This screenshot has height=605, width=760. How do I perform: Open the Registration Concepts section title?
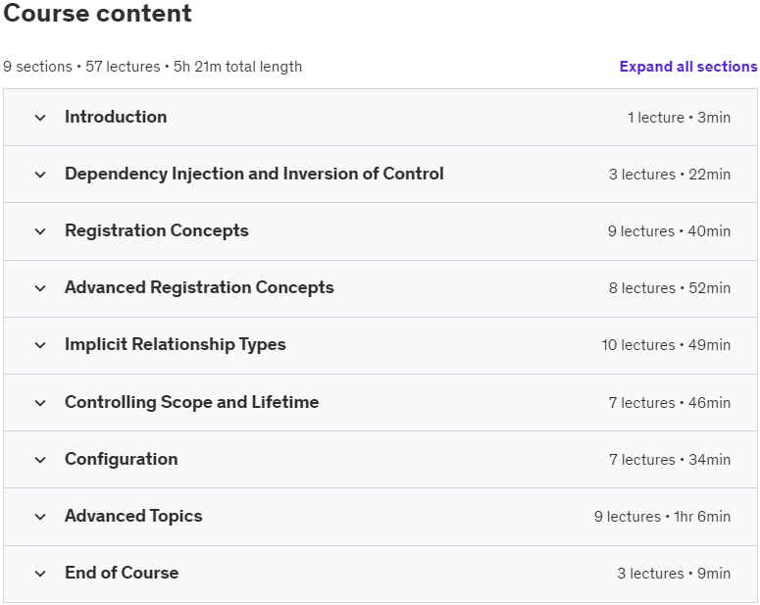pos(157,230)
